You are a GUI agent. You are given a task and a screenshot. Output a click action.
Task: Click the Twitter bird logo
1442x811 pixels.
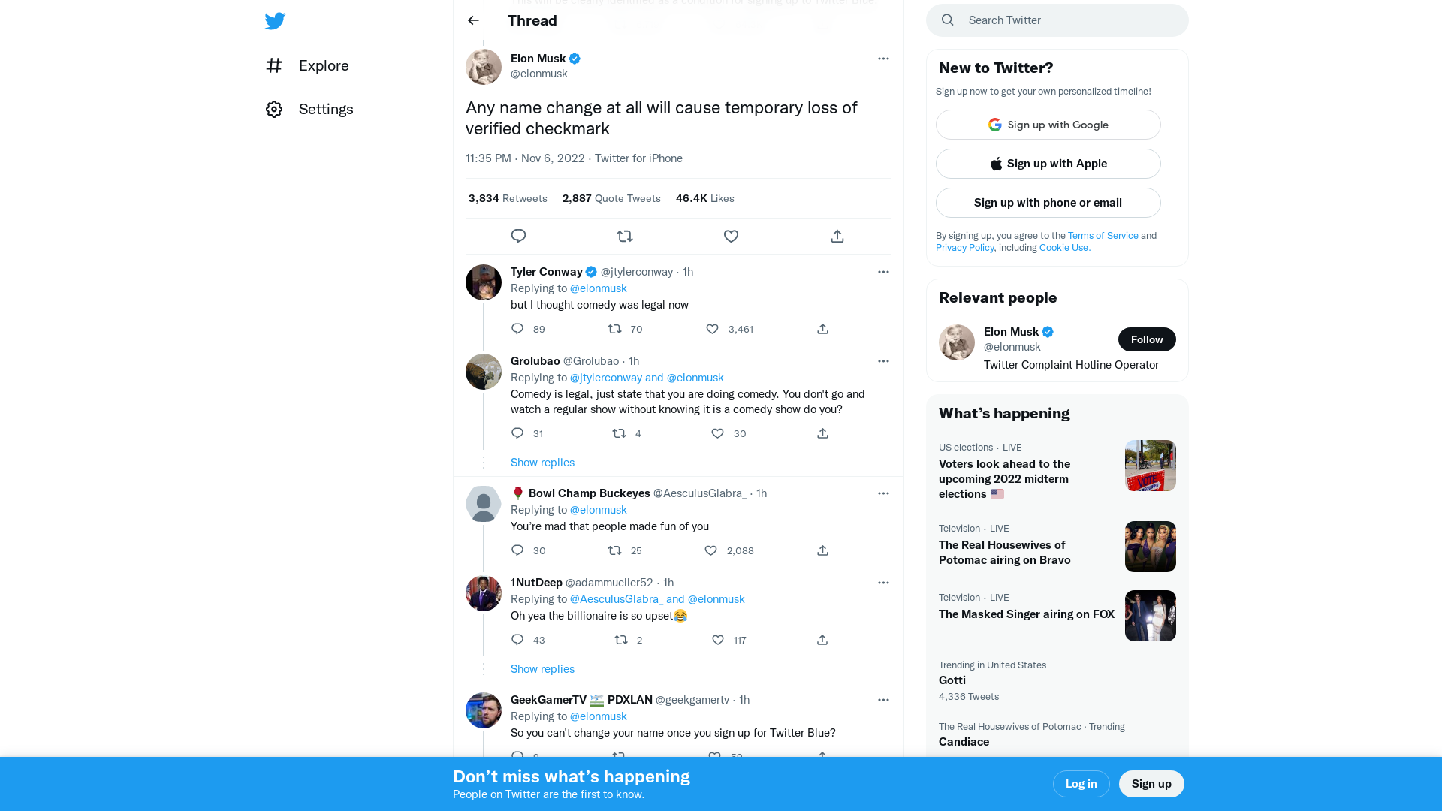[275, 21]
